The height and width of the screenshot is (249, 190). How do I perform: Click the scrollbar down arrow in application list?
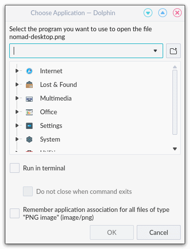pyautogui.click(x=175, y=149)
